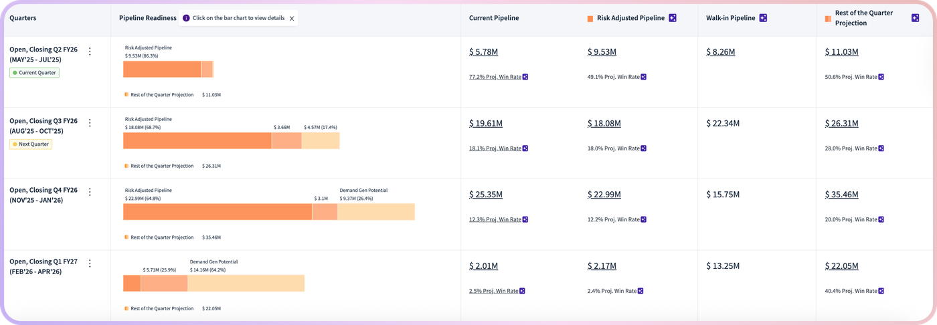Click the middle Q3 FY26 bar segment under $ 3.66M
The image size is (937, 325).
tap(286, 140)
